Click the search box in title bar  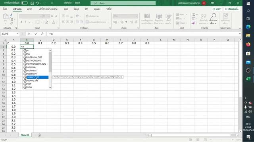point(123,3)
